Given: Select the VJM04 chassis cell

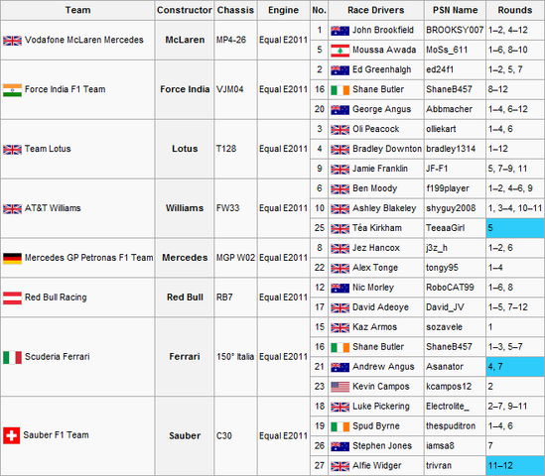Looking at the screenshot, I should click(235, 89).
